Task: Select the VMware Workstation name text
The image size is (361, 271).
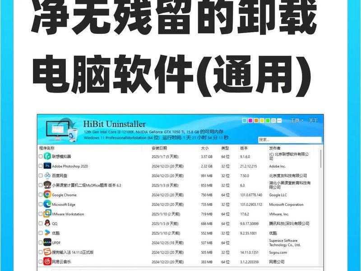Action: click(68, 214)
